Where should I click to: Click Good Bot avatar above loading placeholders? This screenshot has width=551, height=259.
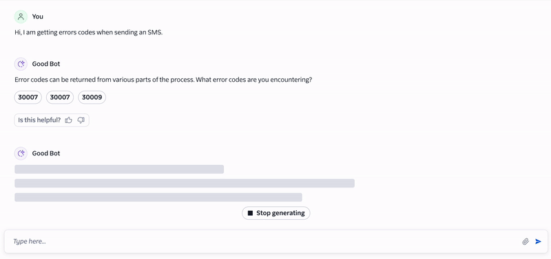coord(21,153)
